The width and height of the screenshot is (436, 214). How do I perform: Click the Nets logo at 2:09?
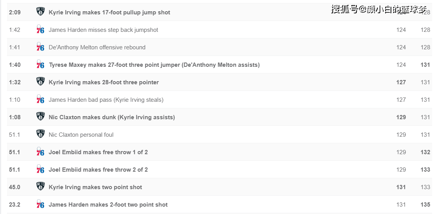click(x=40, y=12)
